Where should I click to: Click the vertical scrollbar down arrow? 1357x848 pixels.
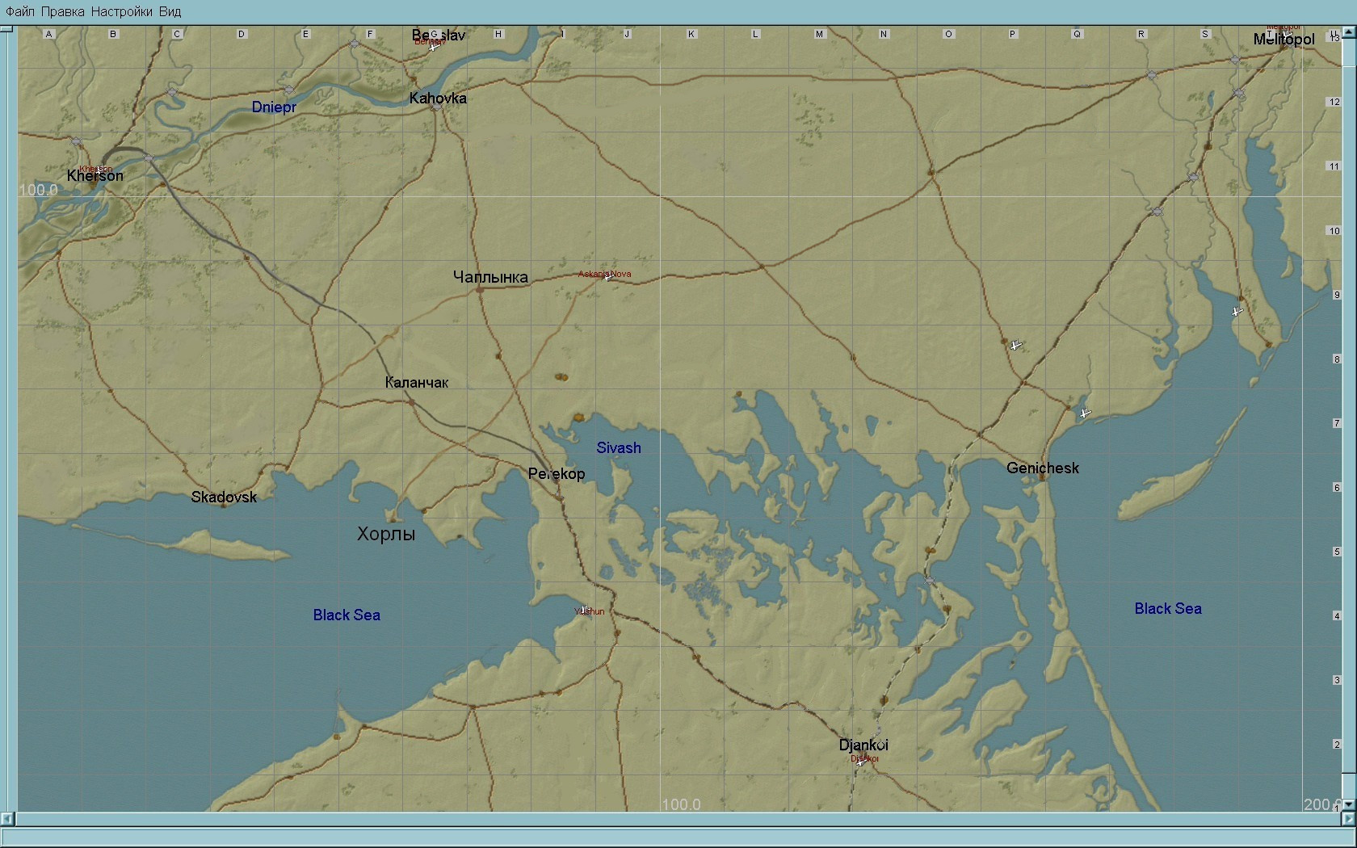[1350, 805]
